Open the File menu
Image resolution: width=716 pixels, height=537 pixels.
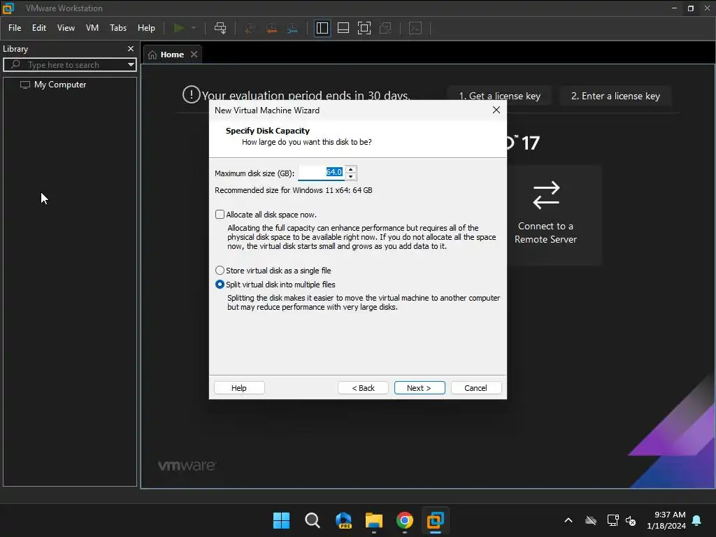click(x=15, y=28)
